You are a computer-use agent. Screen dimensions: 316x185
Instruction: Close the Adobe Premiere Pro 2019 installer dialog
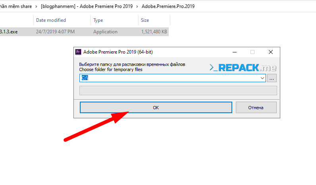click(271, 52)
